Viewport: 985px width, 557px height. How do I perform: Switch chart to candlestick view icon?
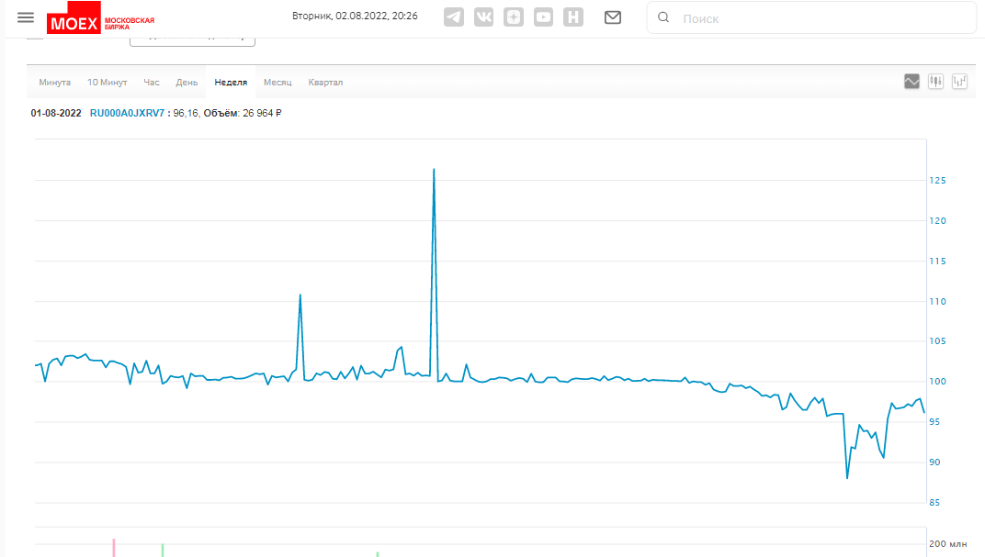(935, 82)
